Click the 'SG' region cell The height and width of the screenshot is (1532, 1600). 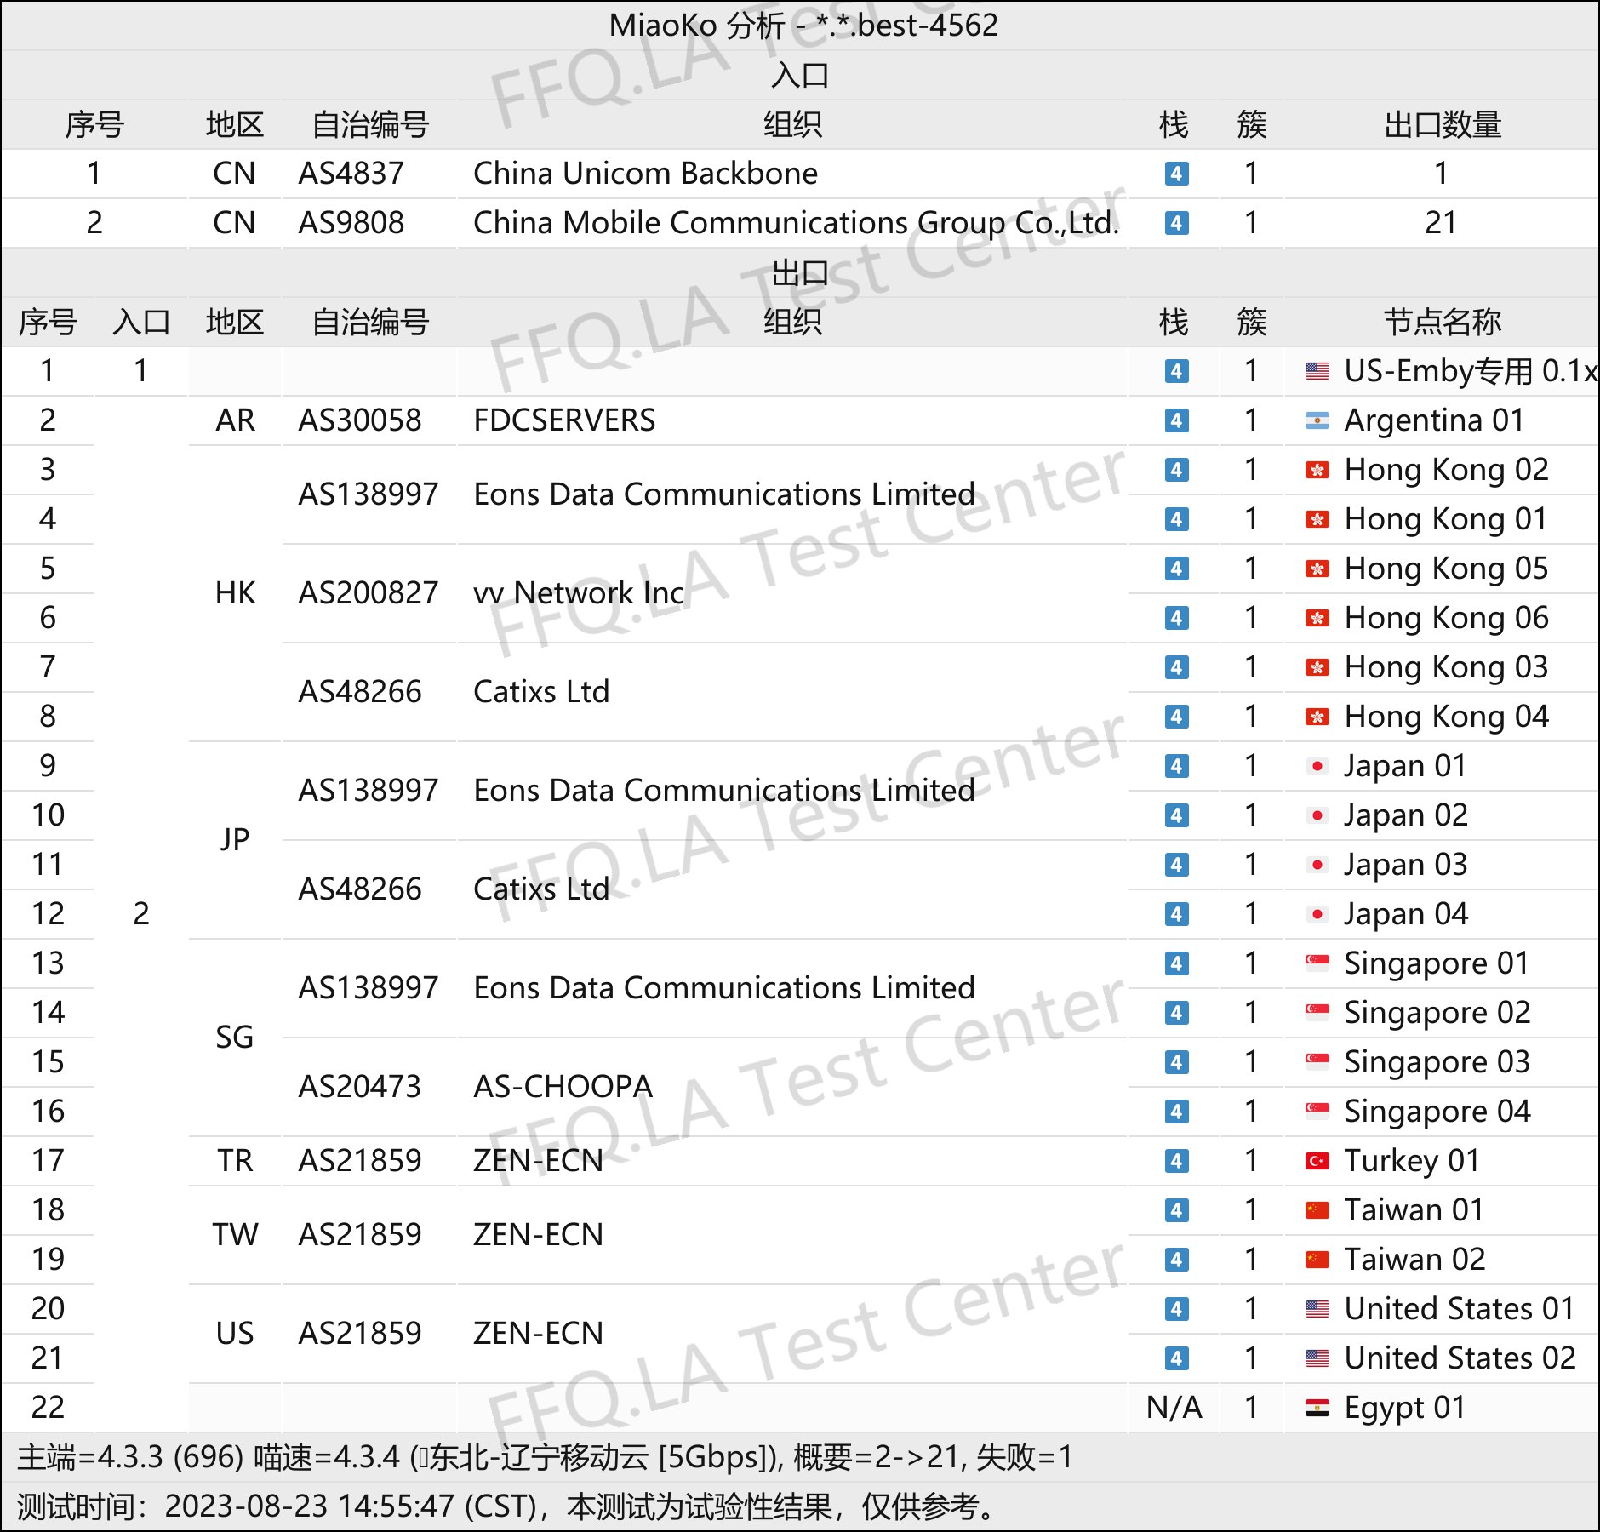coord(235,1038)
